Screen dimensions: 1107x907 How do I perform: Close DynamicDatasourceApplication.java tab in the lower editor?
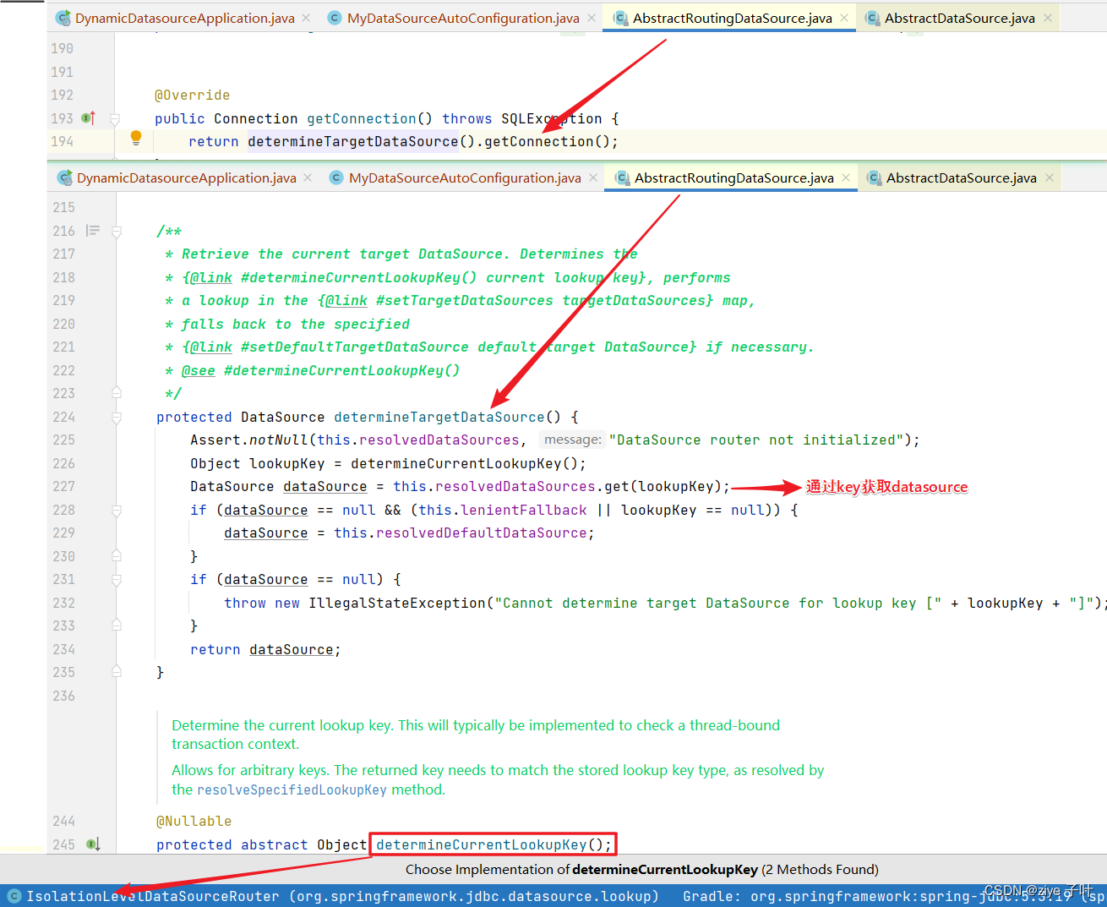click(x=308, y=178)
